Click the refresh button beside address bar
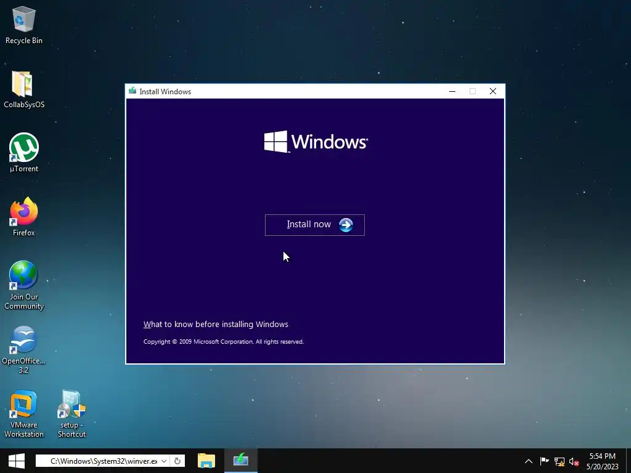This screenshot has height=473, width=631. [177, 461]
